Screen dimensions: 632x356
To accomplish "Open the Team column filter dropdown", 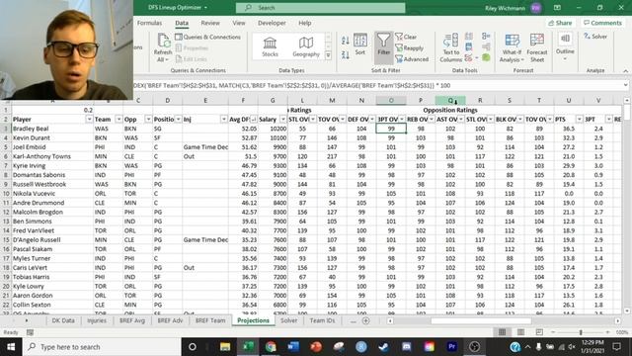I will click(x=118, y=120).
